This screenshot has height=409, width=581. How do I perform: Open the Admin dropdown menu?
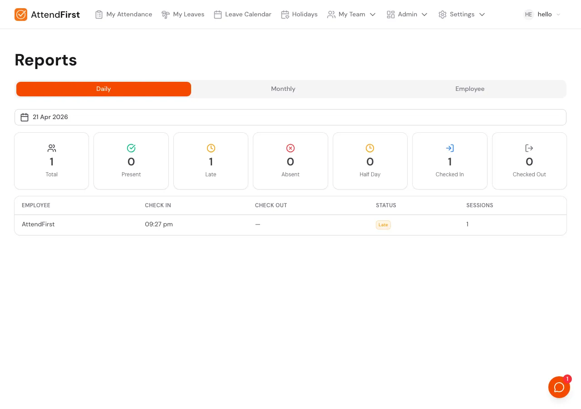coord(407,14)
